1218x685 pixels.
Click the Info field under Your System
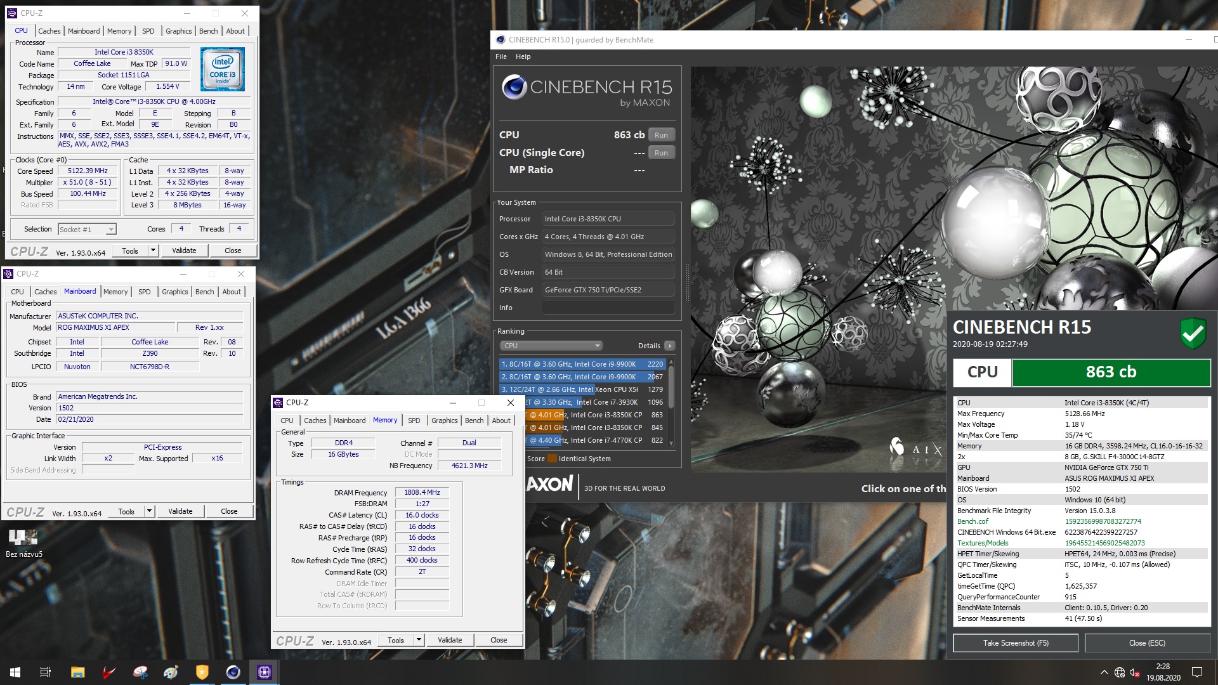click(608, 308)
